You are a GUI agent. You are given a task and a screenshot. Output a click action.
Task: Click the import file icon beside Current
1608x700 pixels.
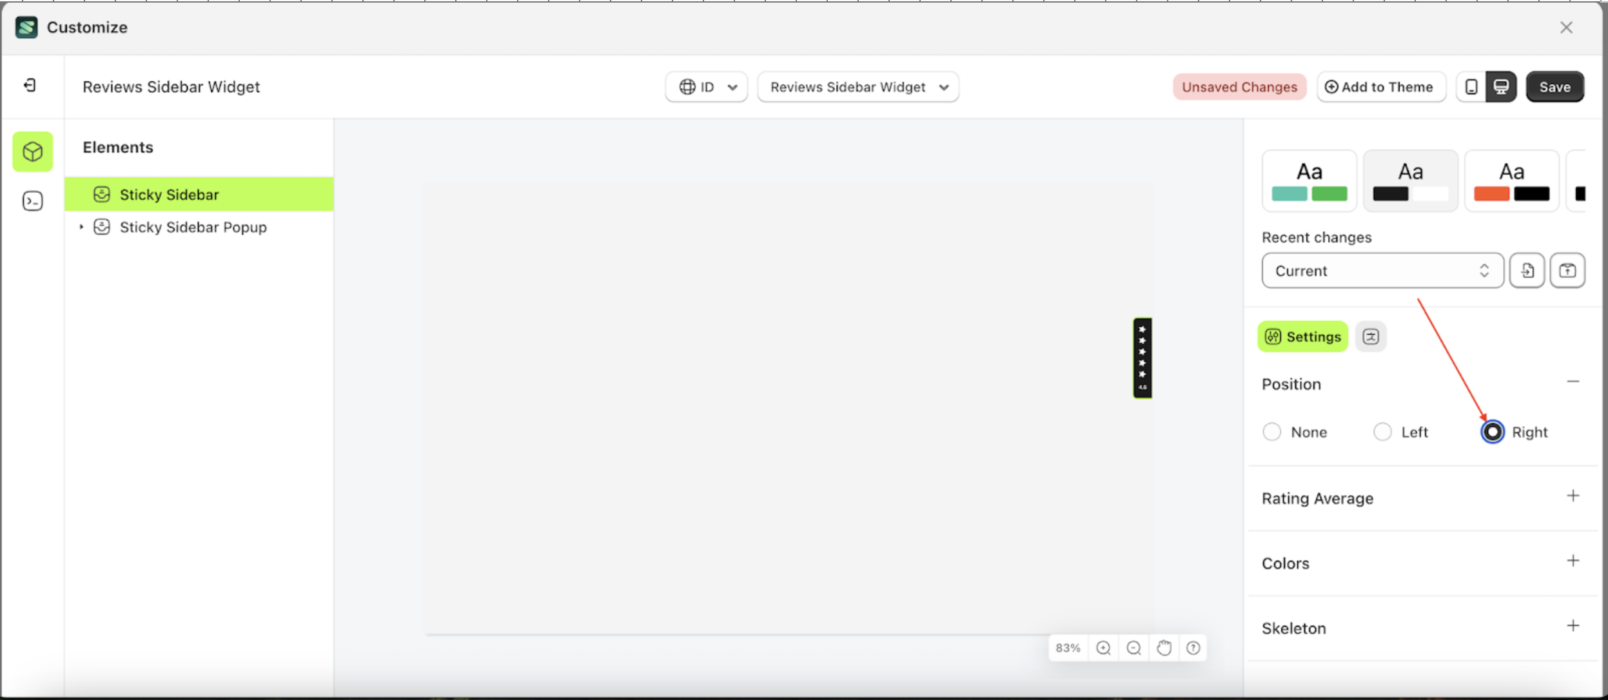tap(1527, 271)
